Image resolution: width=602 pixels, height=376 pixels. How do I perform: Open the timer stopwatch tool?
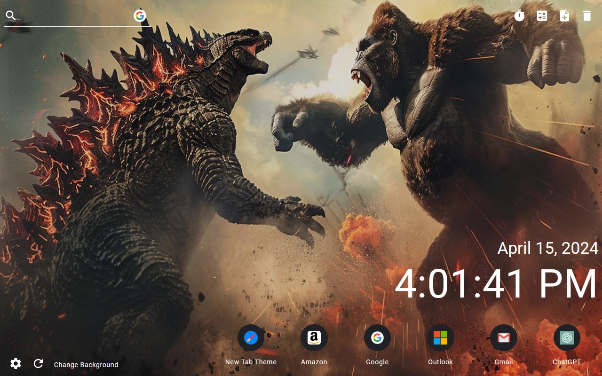[519, 16]
